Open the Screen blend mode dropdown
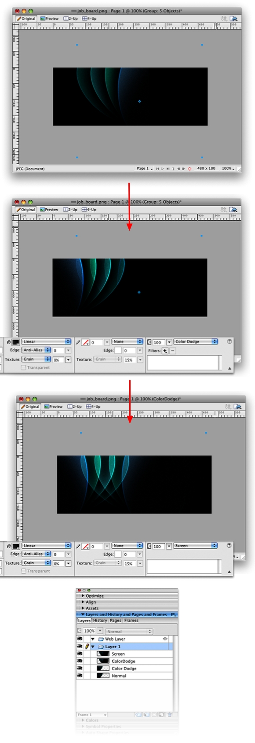Viewport: 255px width, 743px height. pyautogui.click(x=196, y=546)
